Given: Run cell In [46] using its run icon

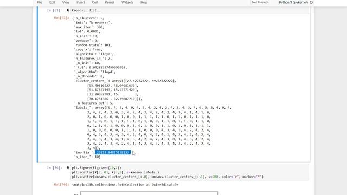Looking at the screenshot, I should pos(68,167).
